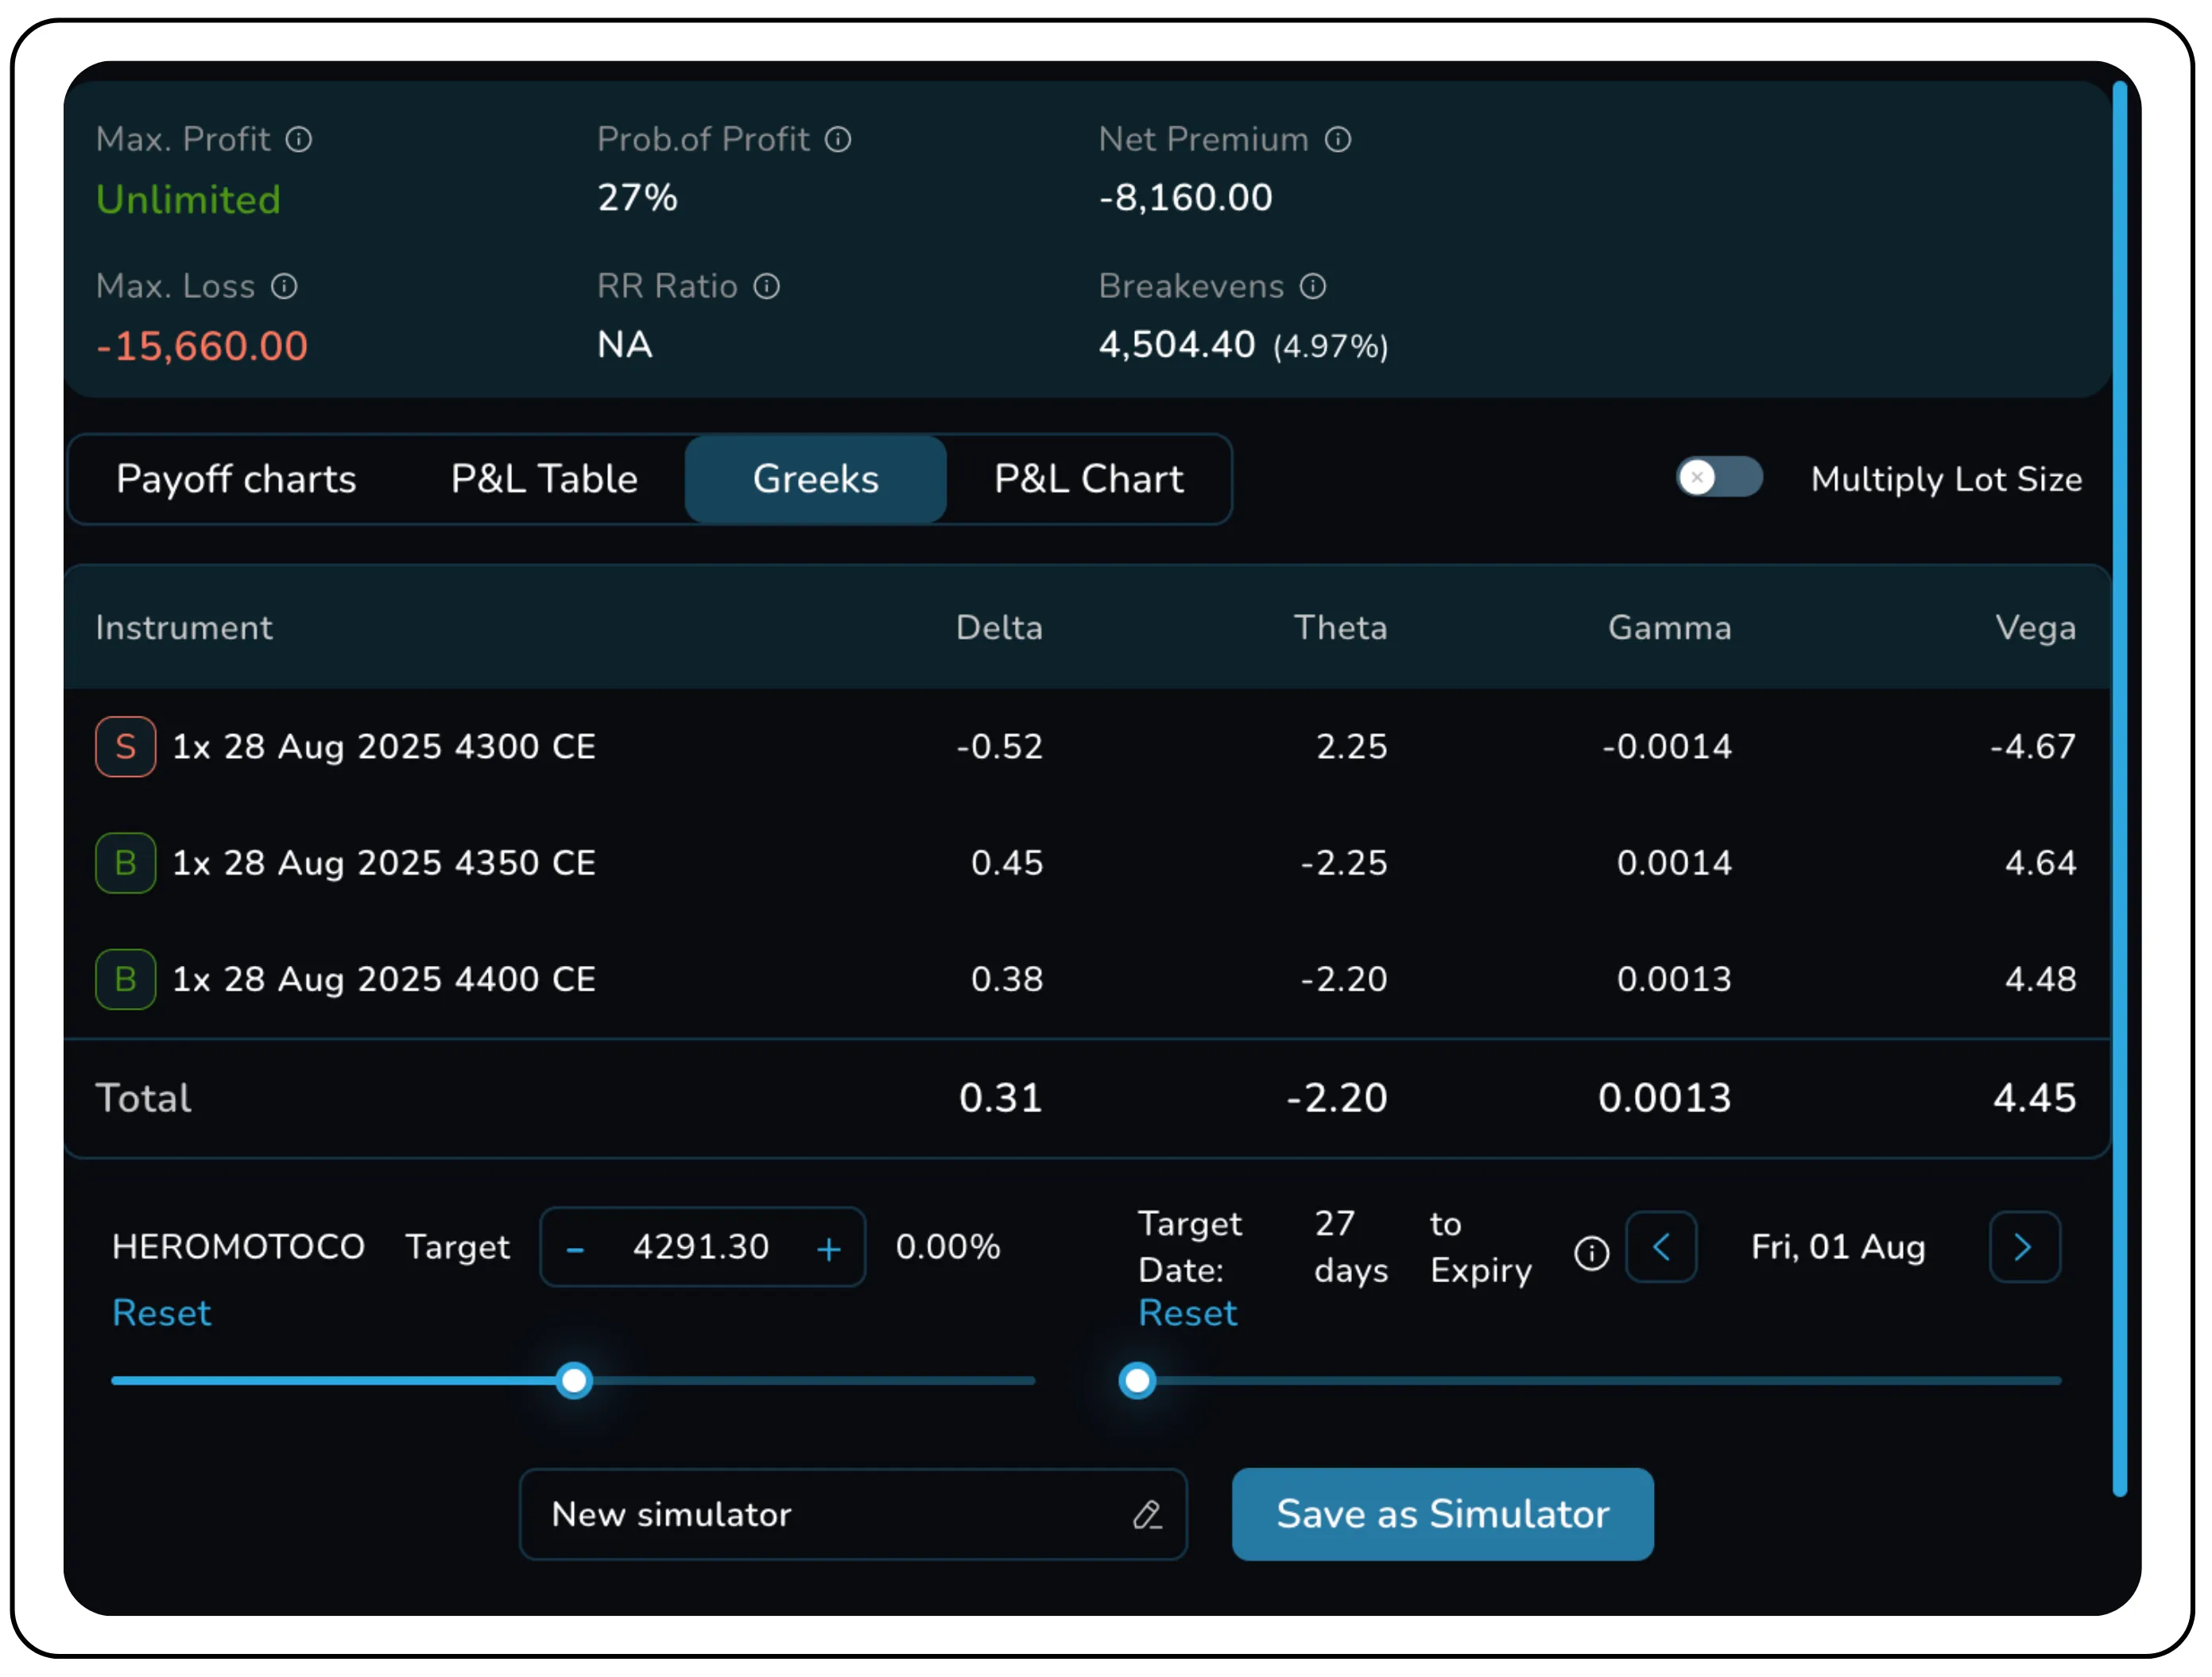
Task: Toggle the B badge on the 4350 CE leg
Action: click(x=125, y=863)
